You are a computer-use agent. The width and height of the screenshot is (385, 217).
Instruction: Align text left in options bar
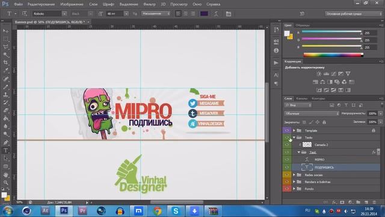point(178,14)
